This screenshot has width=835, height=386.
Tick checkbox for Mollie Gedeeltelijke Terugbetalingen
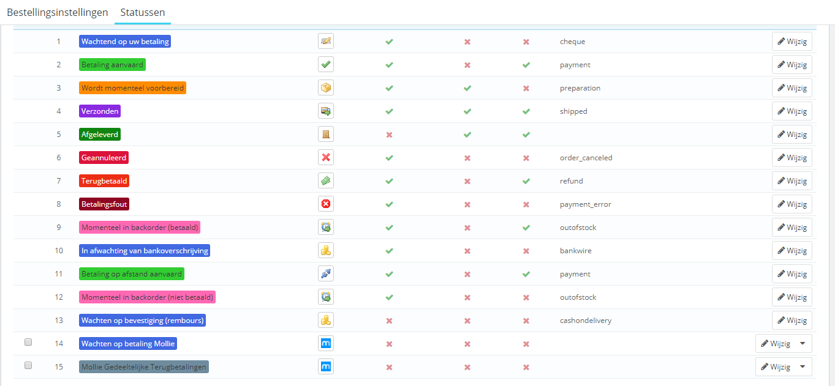(28, 366)
